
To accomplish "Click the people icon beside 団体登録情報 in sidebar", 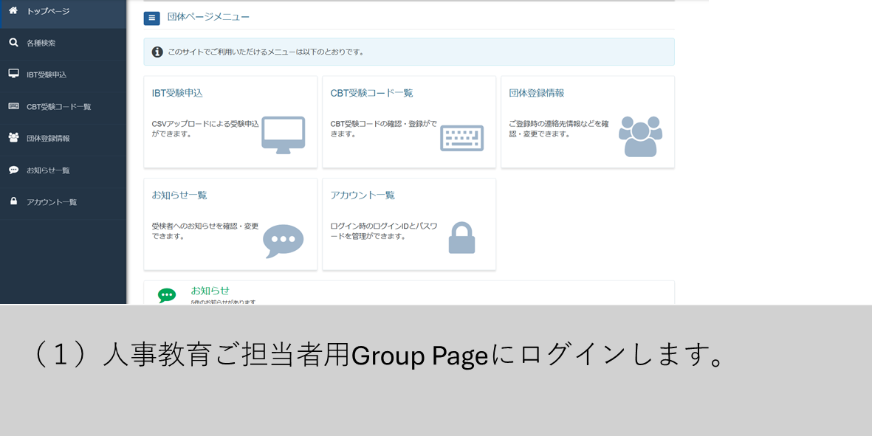I will pyautogui.click(x=13, y=137).
